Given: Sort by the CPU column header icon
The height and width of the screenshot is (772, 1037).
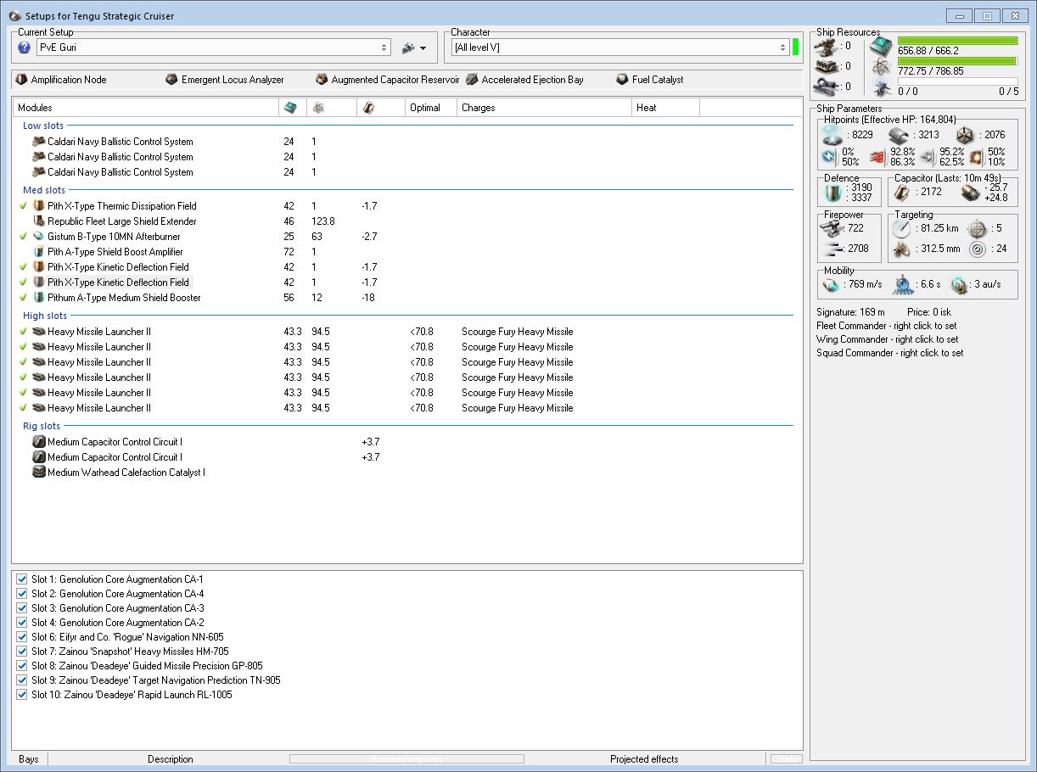Looking at the screenshot, I should pyautogui.click(x=291, y=108).
